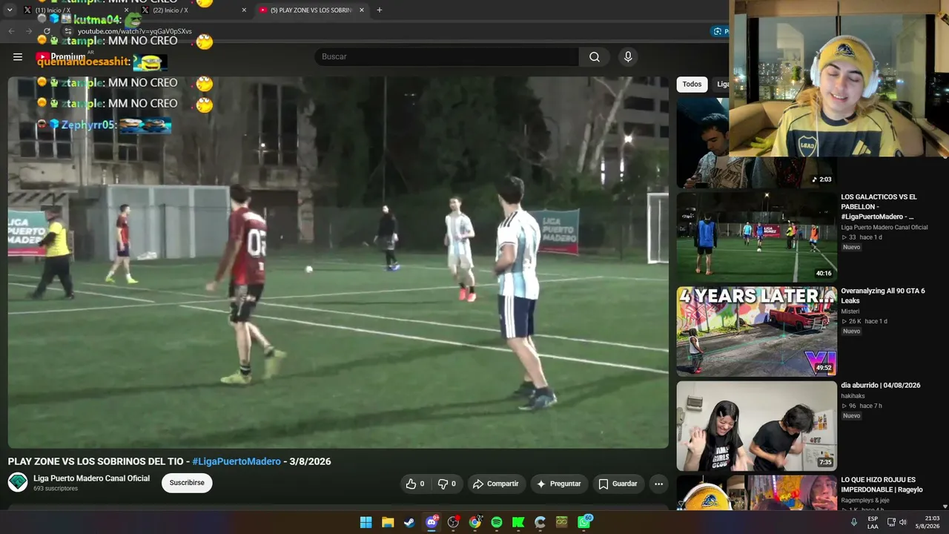This screenshot has height=534, width=949.
Task: Close the PLAY ZONE YouTube tab
Action: 362,10
